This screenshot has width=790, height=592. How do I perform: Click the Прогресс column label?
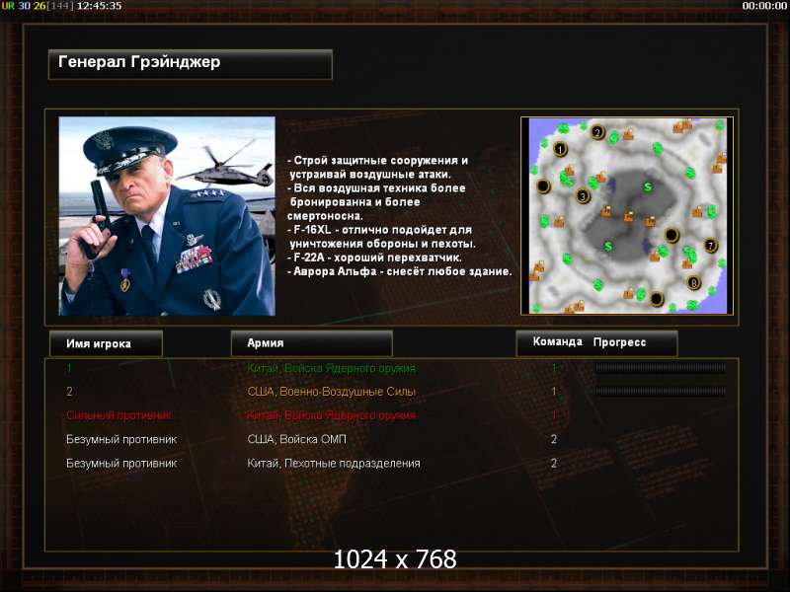(x=619, y=342)
